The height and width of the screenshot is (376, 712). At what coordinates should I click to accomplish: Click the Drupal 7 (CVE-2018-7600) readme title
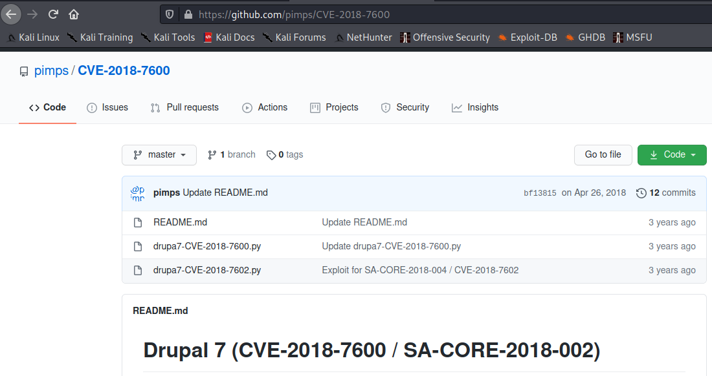click(372, 351)
